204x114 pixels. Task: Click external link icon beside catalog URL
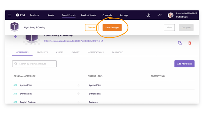[x=102, y=41]
